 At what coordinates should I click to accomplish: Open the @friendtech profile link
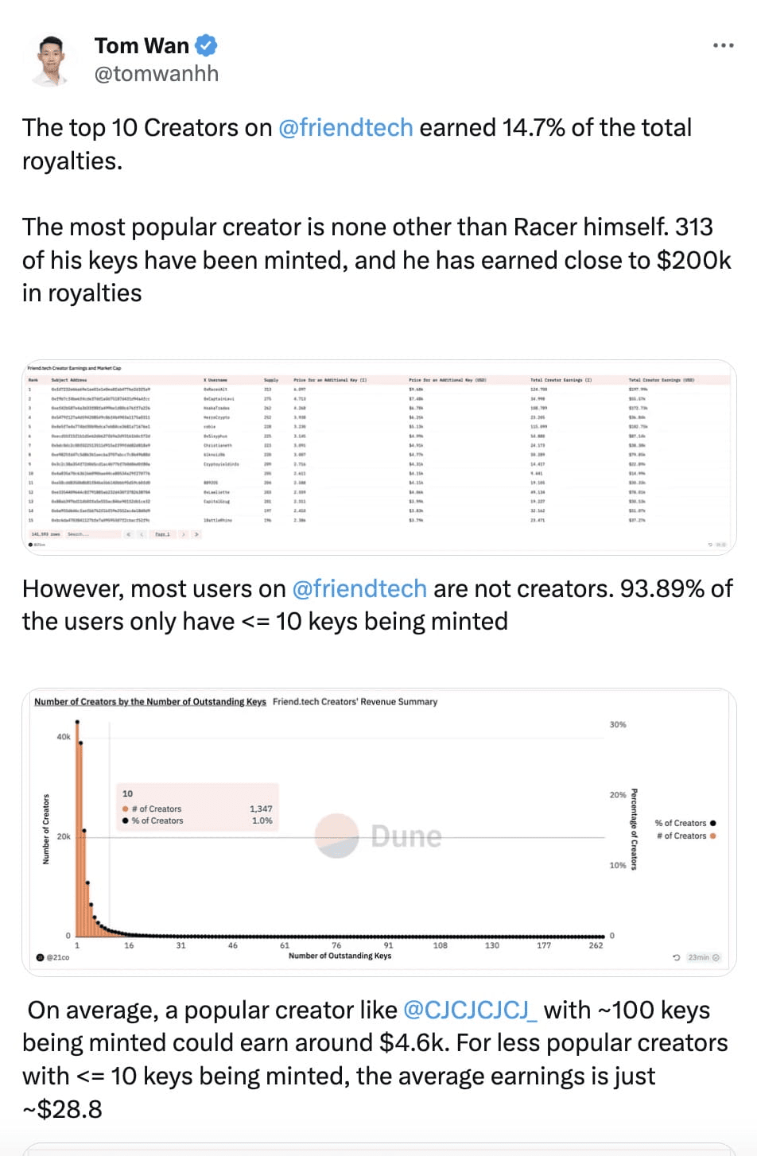click(345, 127)
